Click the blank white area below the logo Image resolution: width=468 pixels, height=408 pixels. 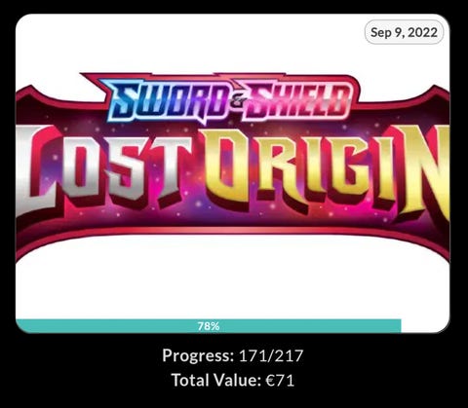pyautogui.click(x=233, y=285)
